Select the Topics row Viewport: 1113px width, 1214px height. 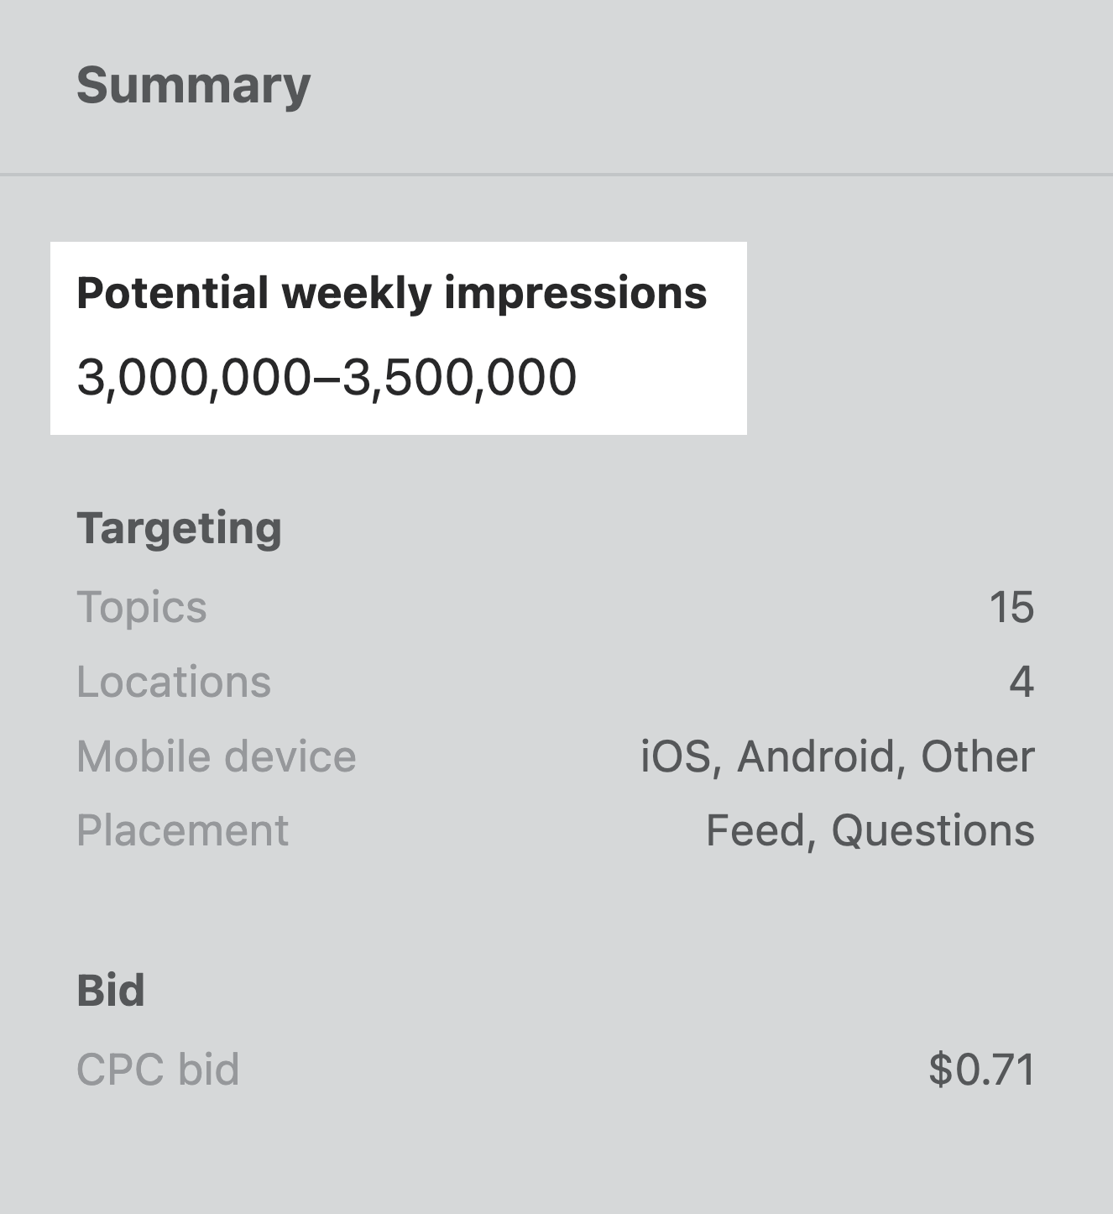coord(143,608)
